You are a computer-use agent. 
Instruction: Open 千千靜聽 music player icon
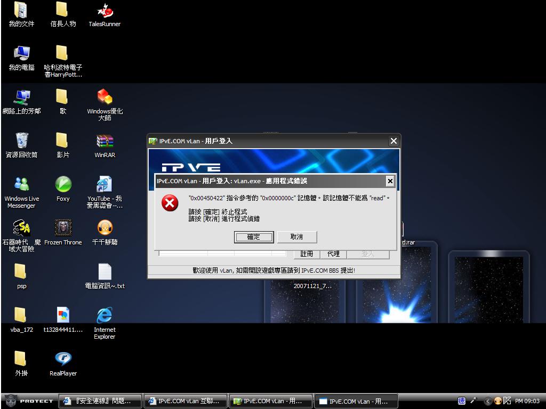[105, 233]
